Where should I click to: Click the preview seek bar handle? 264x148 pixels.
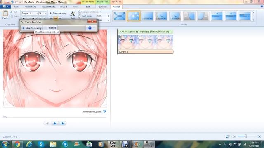coord(5,117)
